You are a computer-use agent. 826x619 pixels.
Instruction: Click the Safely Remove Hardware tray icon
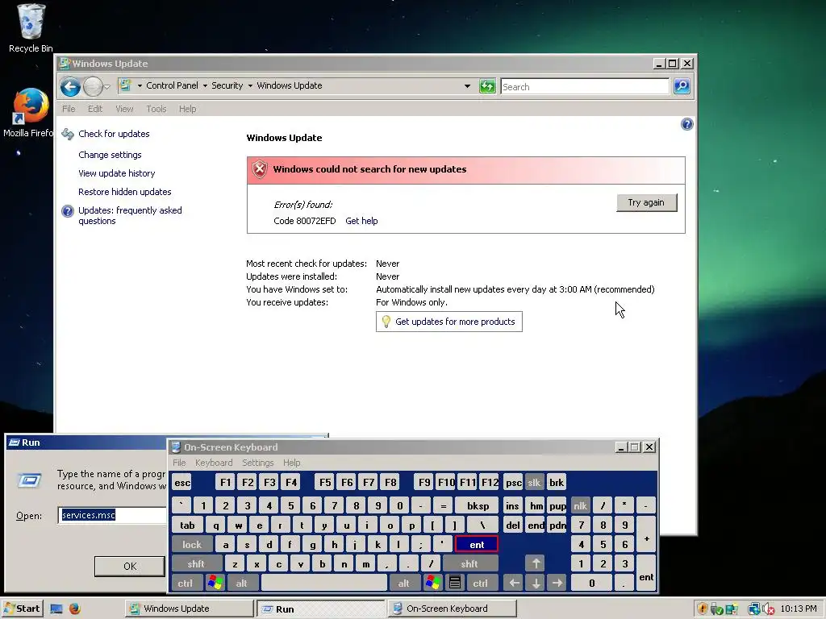click(x=716, y=609)
